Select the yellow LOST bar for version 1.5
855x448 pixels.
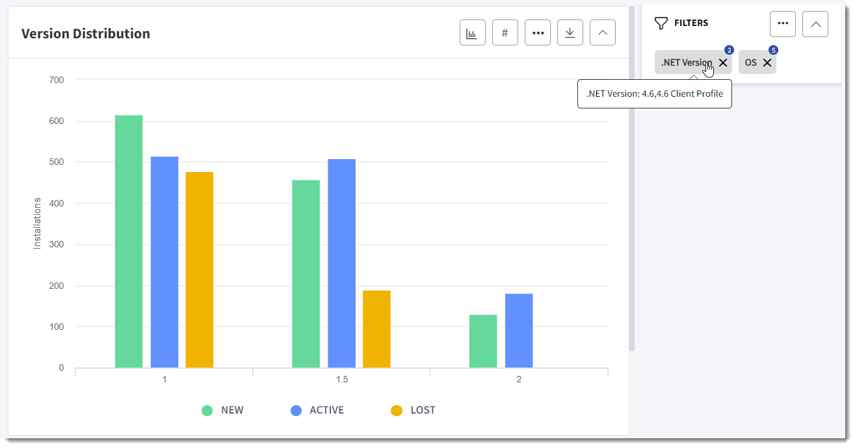[376, 329]
